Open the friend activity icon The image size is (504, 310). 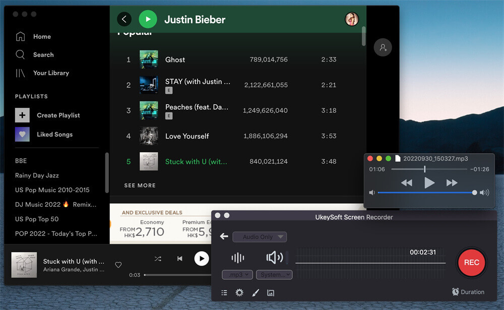point(383,47)
